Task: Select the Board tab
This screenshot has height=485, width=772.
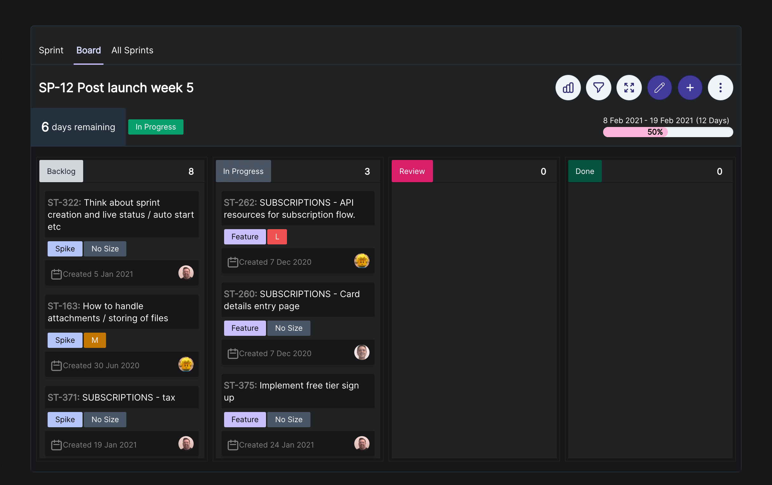Action: point(89,50)
